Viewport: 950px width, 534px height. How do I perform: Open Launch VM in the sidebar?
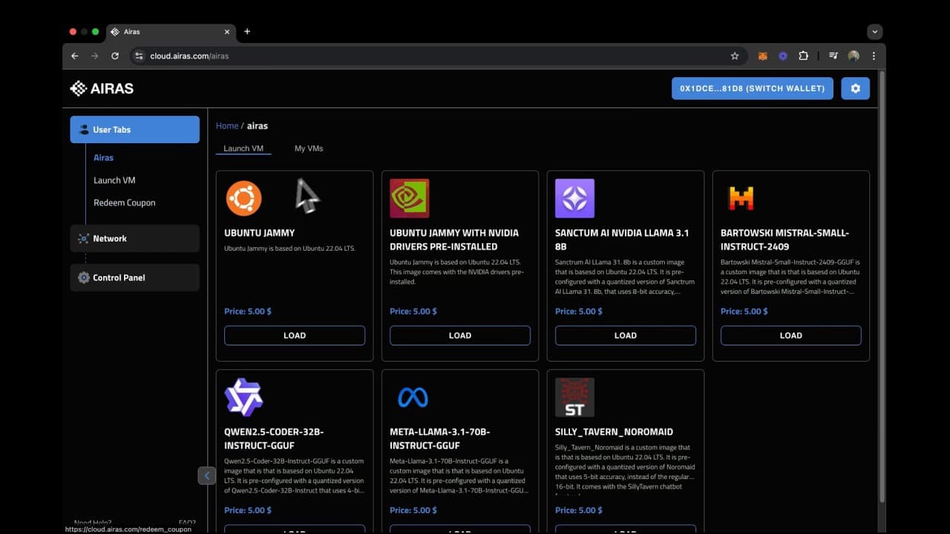pos(114,180)
